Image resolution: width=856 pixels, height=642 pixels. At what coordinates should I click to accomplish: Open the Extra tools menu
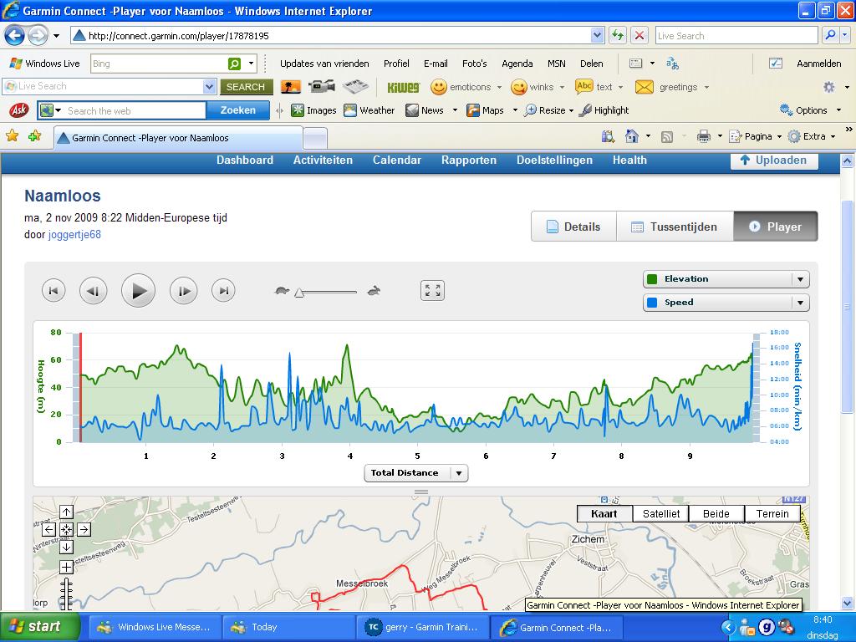click(x=812, y=136)
